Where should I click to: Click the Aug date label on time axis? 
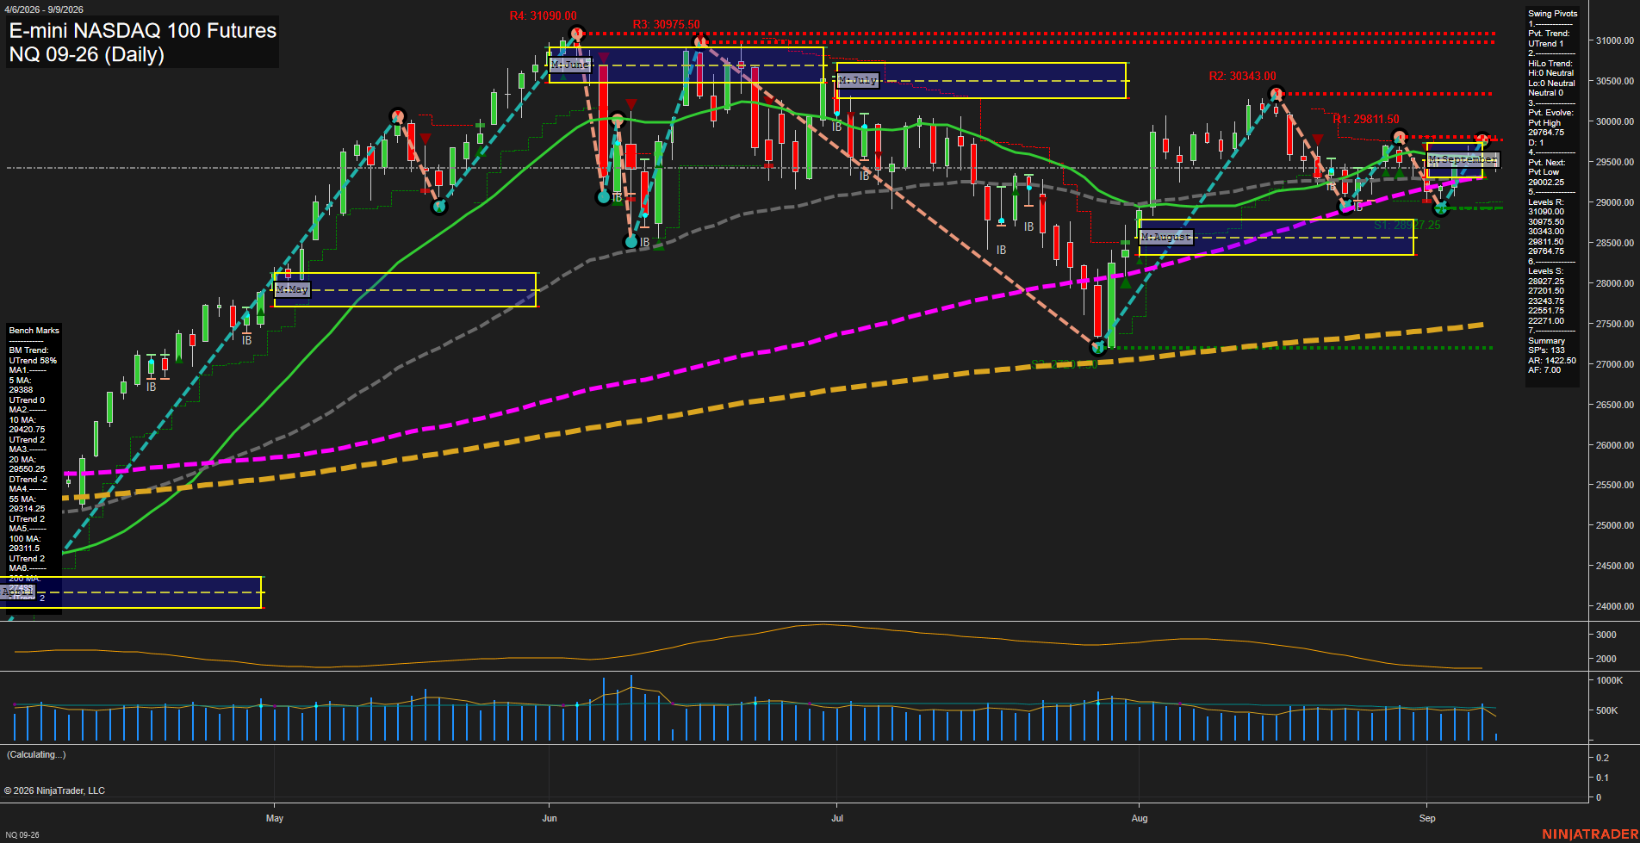coord(1140,818)
